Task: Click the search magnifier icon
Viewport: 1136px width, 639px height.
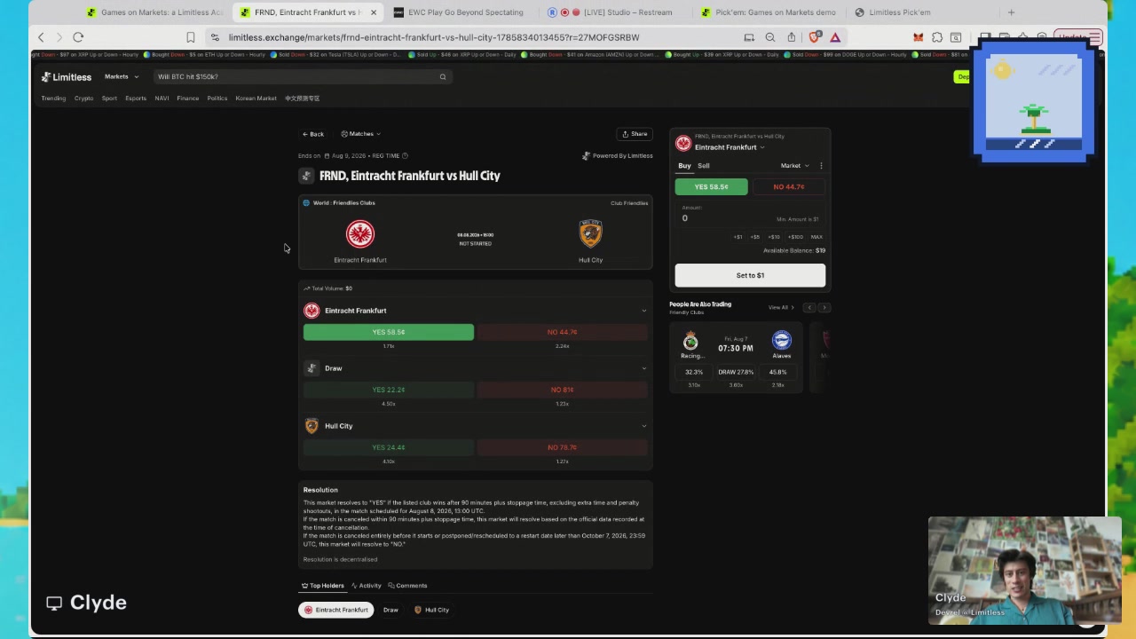Action: pyautogui.click(x=443, y=76)
